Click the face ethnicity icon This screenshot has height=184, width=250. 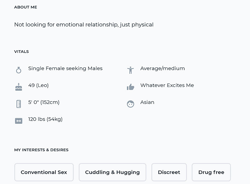tap(130, 104)
